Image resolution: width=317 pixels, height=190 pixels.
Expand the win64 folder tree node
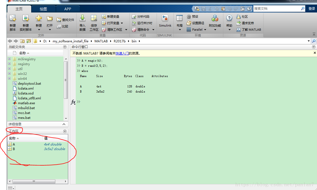[x=9, y=78]
